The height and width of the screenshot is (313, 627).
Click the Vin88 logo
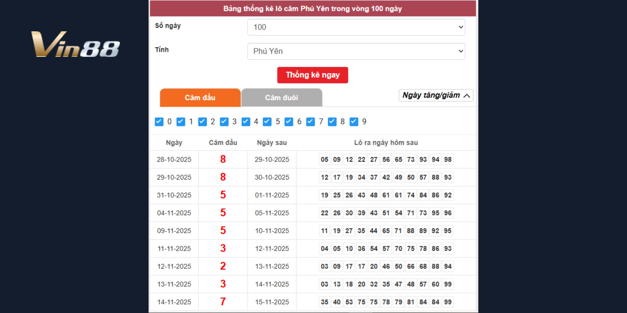pos(75,44)
